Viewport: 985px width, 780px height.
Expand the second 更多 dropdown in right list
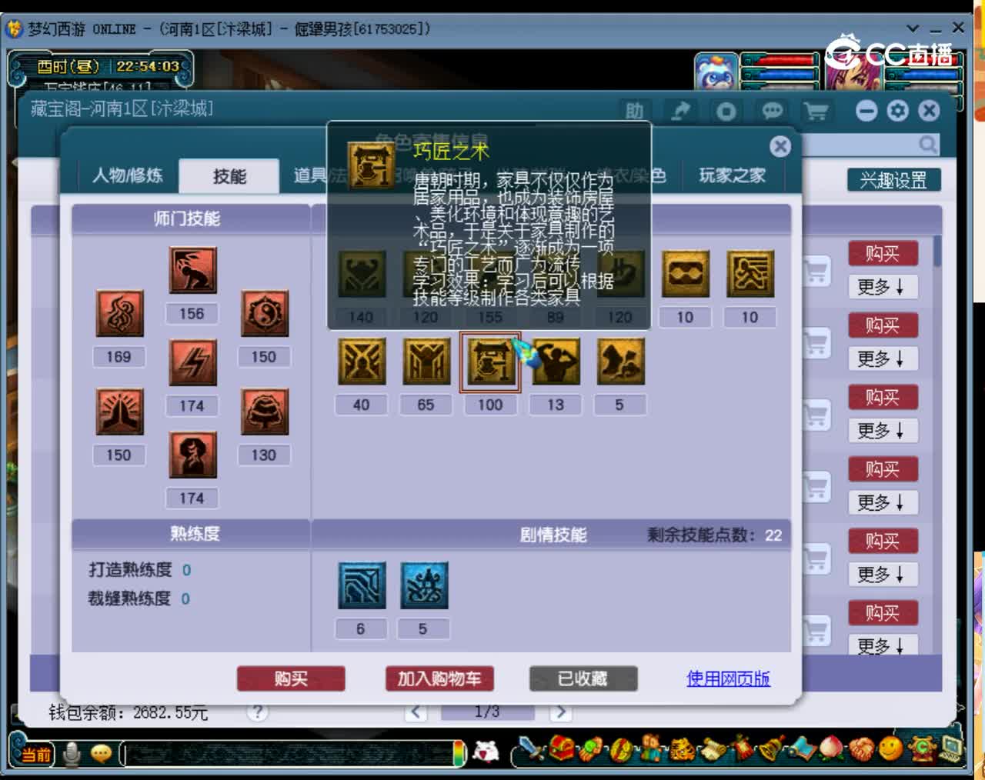point(883,358)
